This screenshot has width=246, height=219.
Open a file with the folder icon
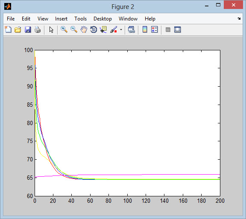[18, 29]
